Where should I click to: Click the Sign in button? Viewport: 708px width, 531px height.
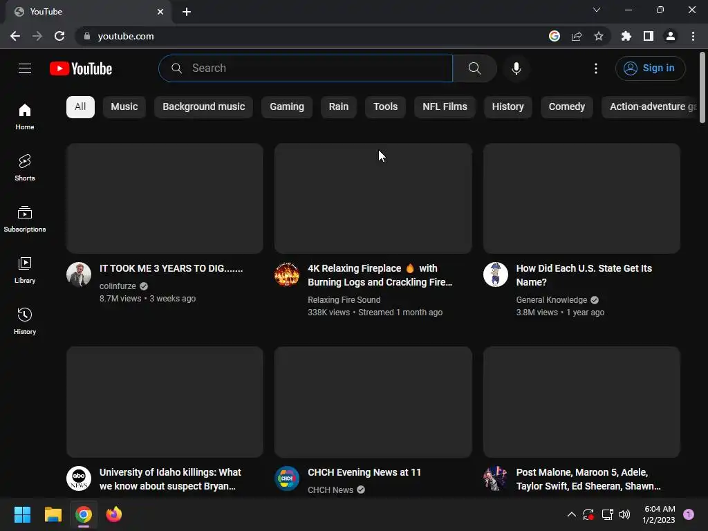[650, 68]
